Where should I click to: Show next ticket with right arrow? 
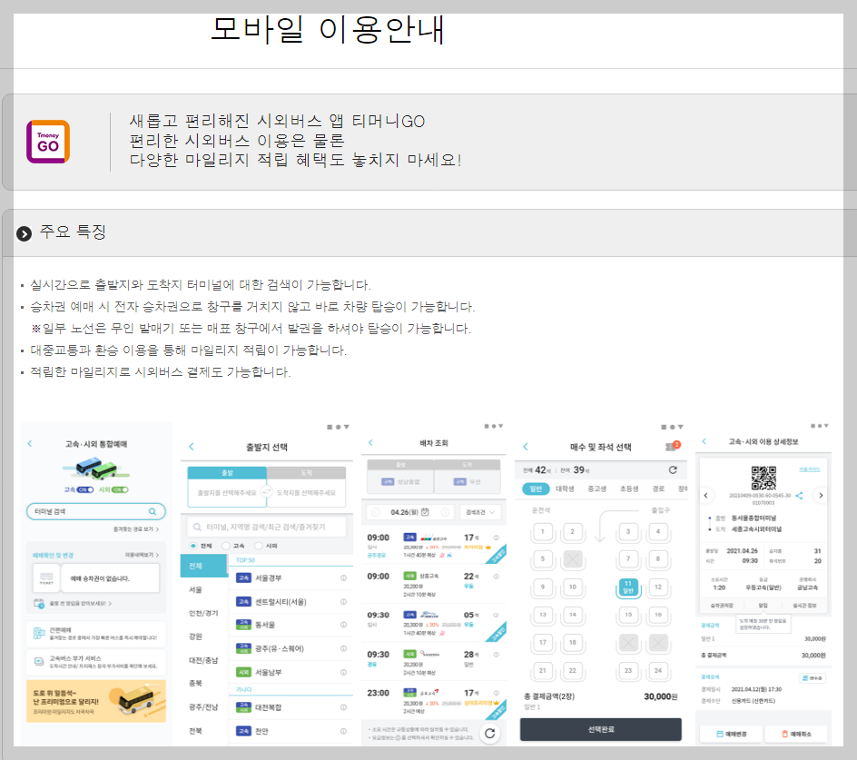tap(821, 496)
